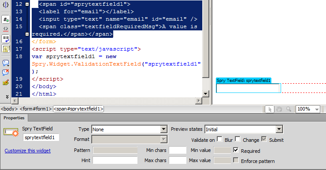The width and height of the screenshot is (326, 170).
Task: Click the Spry.Widget.ValidationTextField code text
Action: pyautogui.click(x=86, y=64)
